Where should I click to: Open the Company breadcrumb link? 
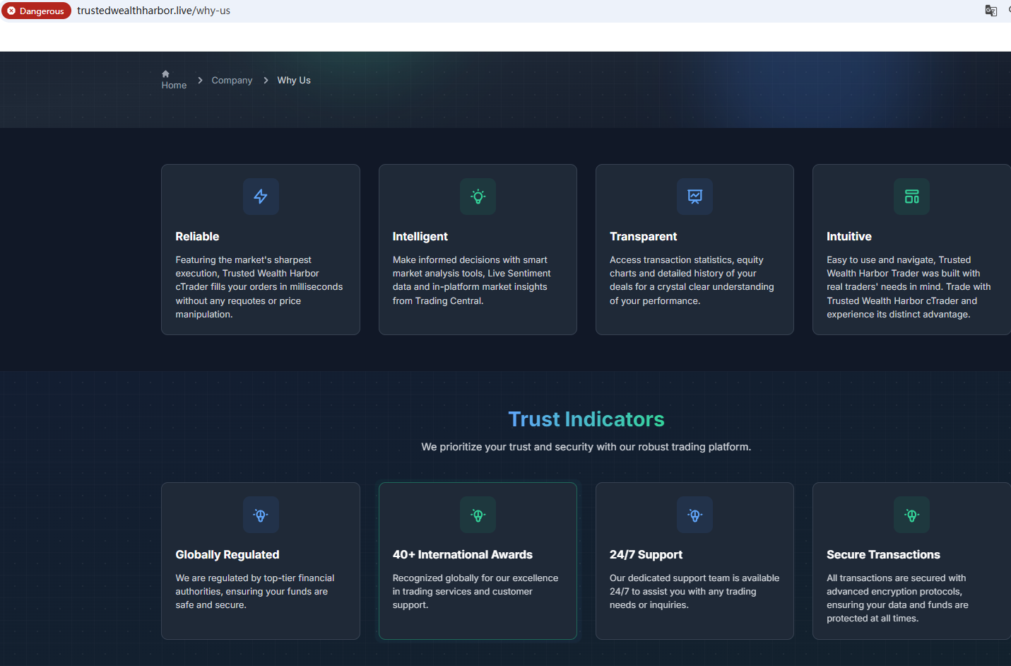click(x=232, y=81)
